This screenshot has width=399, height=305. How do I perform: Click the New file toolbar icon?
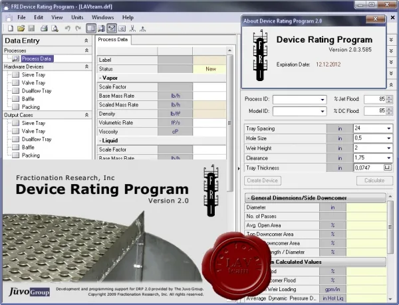pyautogui.click(x=11, y=28)
